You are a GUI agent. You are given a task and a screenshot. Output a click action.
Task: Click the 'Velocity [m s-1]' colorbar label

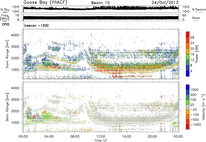tap(203, 107)
